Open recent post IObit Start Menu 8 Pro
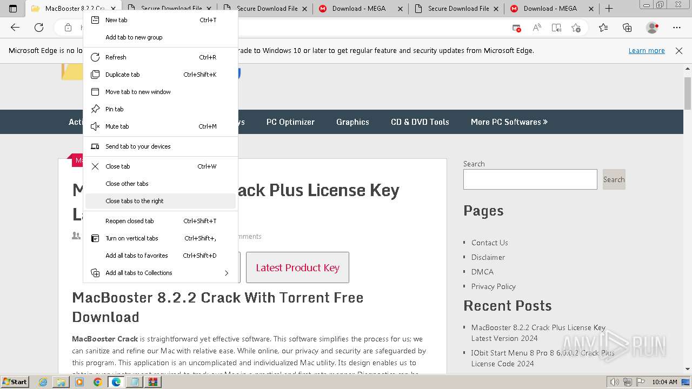 click(x=543, y=358)
